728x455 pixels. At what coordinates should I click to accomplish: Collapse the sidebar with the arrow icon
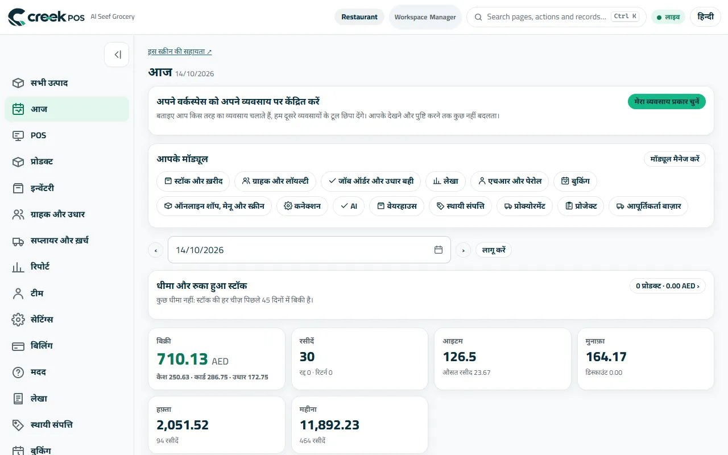click(117, 55)
